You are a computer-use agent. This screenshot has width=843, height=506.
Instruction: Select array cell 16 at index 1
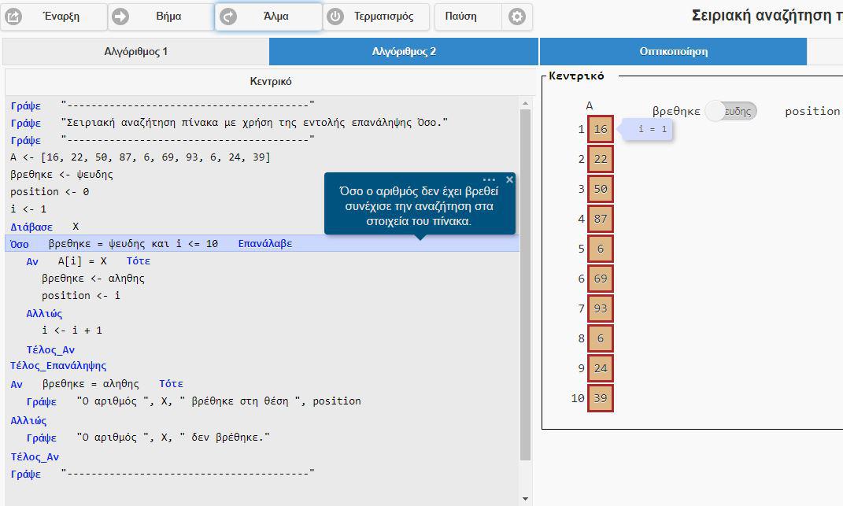point(601,129)
